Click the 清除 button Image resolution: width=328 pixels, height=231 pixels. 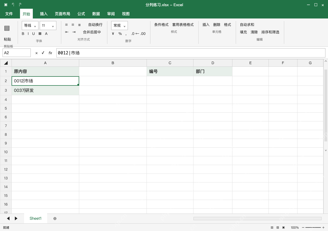254,32
